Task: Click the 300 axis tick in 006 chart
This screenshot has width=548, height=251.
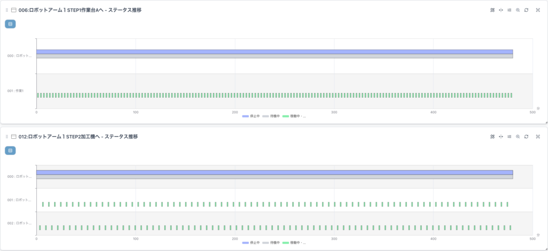Action: coord(334,112)
